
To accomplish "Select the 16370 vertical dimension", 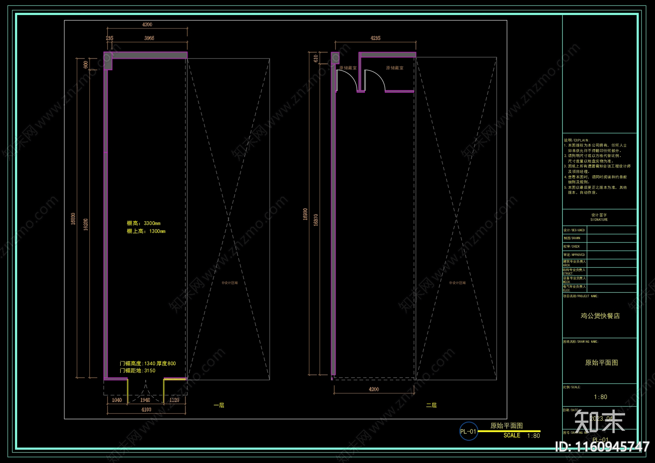I will (316, 220).
